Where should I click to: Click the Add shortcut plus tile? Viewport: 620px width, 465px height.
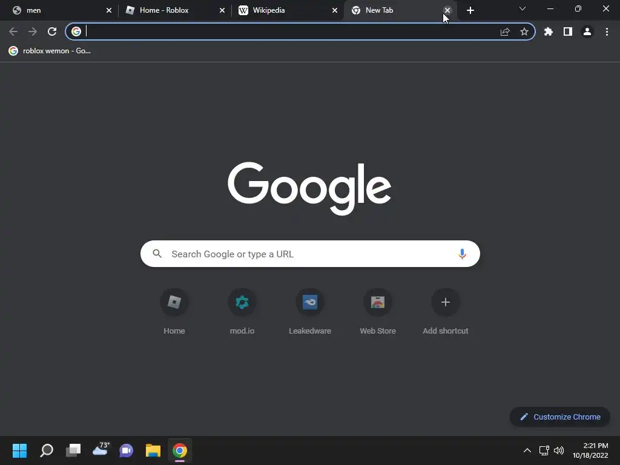click(x=446, y=312)
